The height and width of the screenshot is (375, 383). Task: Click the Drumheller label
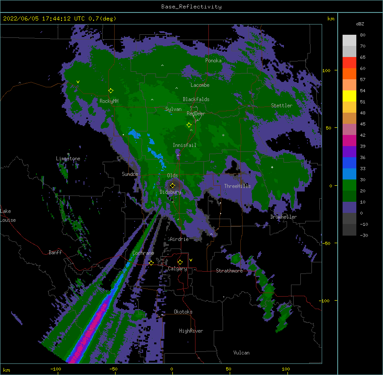[x=283, y=217]
